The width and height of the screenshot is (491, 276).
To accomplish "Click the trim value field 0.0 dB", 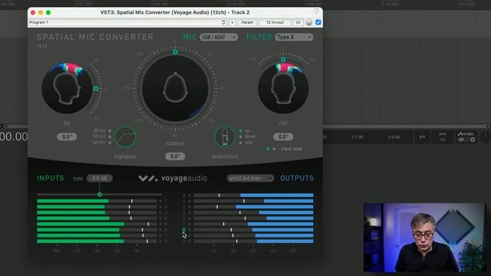I will [x=100, y=179].
